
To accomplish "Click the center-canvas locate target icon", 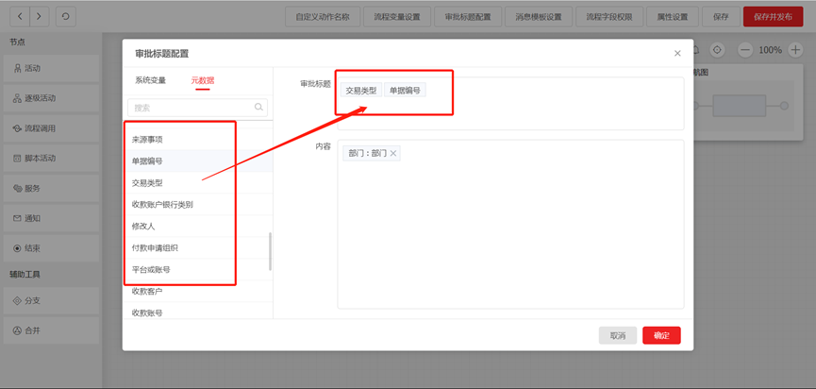I will click(718, 50).
